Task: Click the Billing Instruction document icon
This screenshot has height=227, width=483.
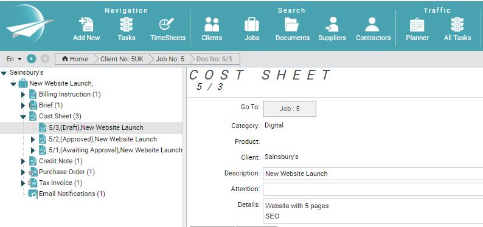Action: [x=33, y=94]
